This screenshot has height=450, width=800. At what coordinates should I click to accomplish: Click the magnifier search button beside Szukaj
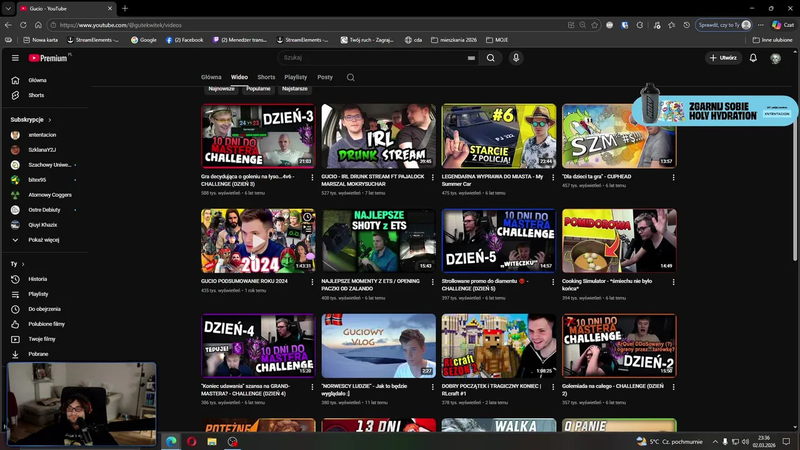pos(491,57)
